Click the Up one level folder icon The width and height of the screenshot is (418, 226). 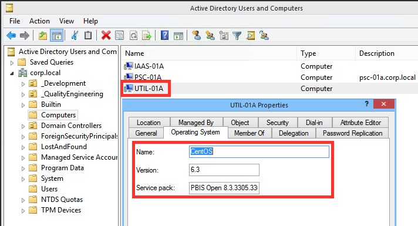[43, 35]
